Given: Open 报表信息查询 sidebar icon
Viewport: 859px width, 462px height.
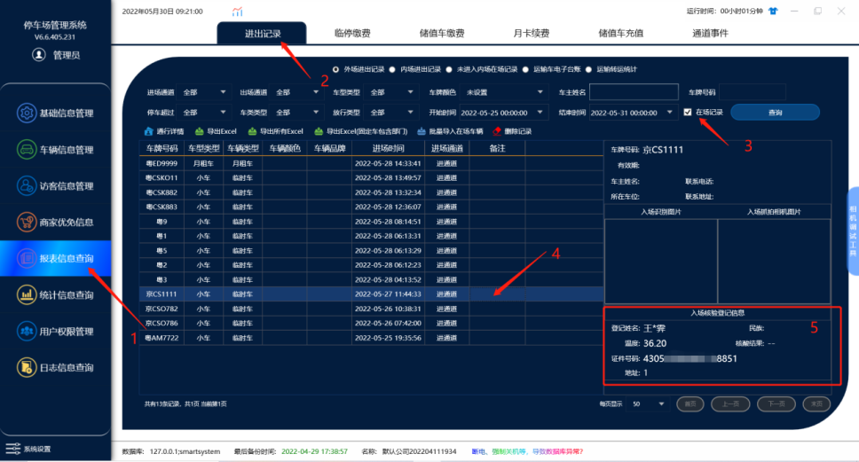Looking at the screenshot, I should [x=26, y=258].
